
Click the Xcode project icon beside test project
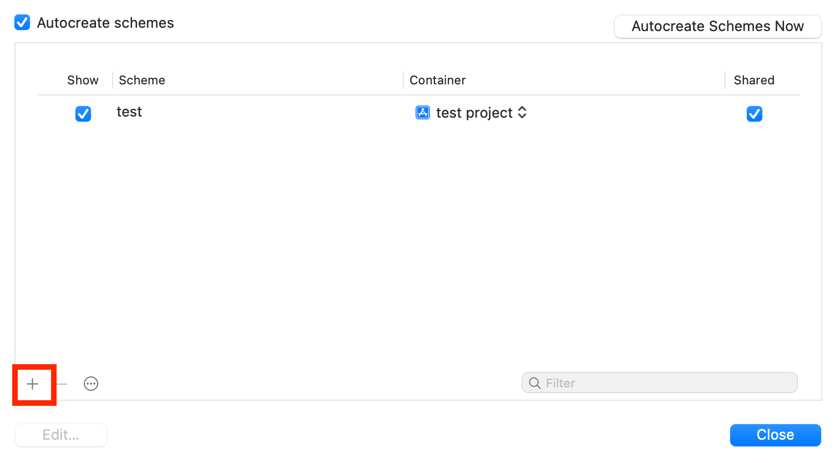(423, 113)
